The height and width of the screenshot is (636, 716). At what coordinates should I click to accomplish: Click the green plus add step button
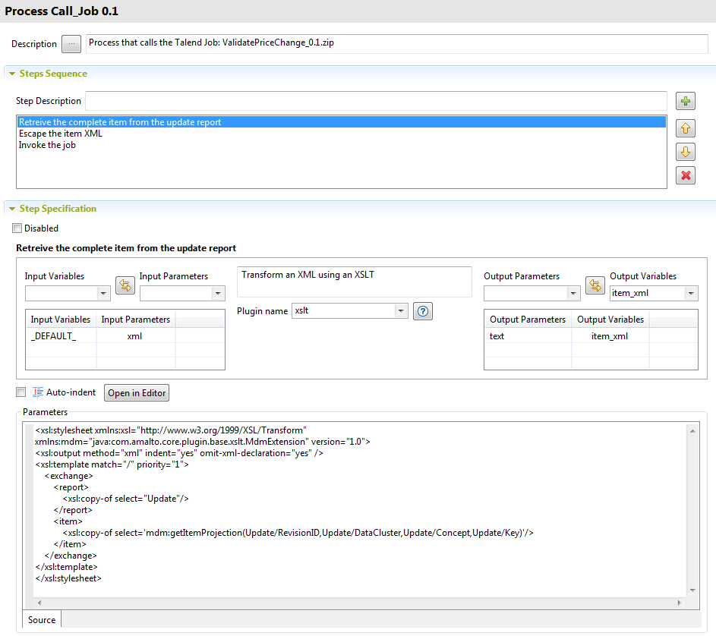pyautogui.click(x=686, y=101)
